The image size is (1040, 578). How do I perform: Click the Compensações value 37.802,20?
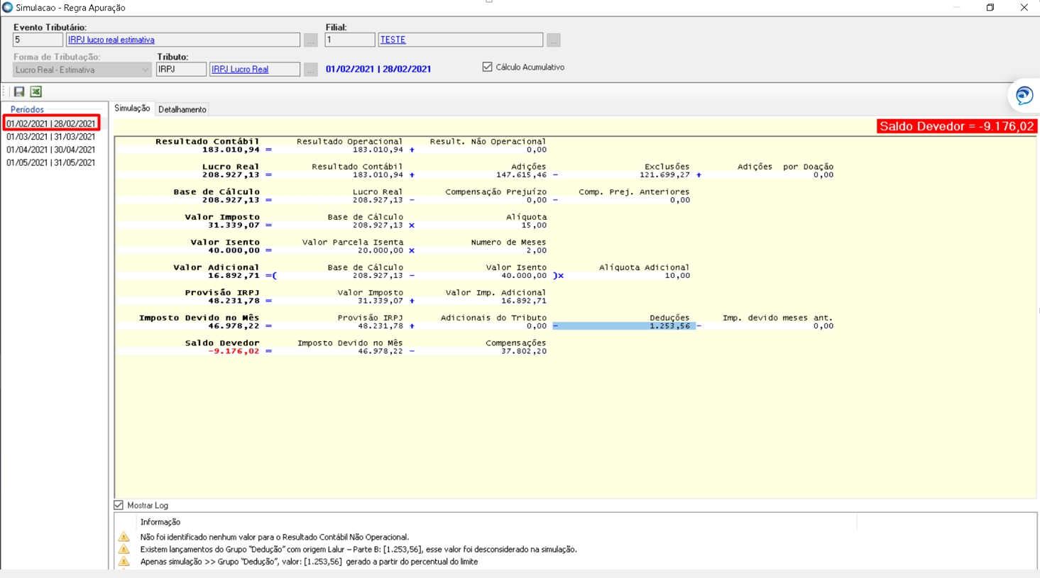pos(524,351)
